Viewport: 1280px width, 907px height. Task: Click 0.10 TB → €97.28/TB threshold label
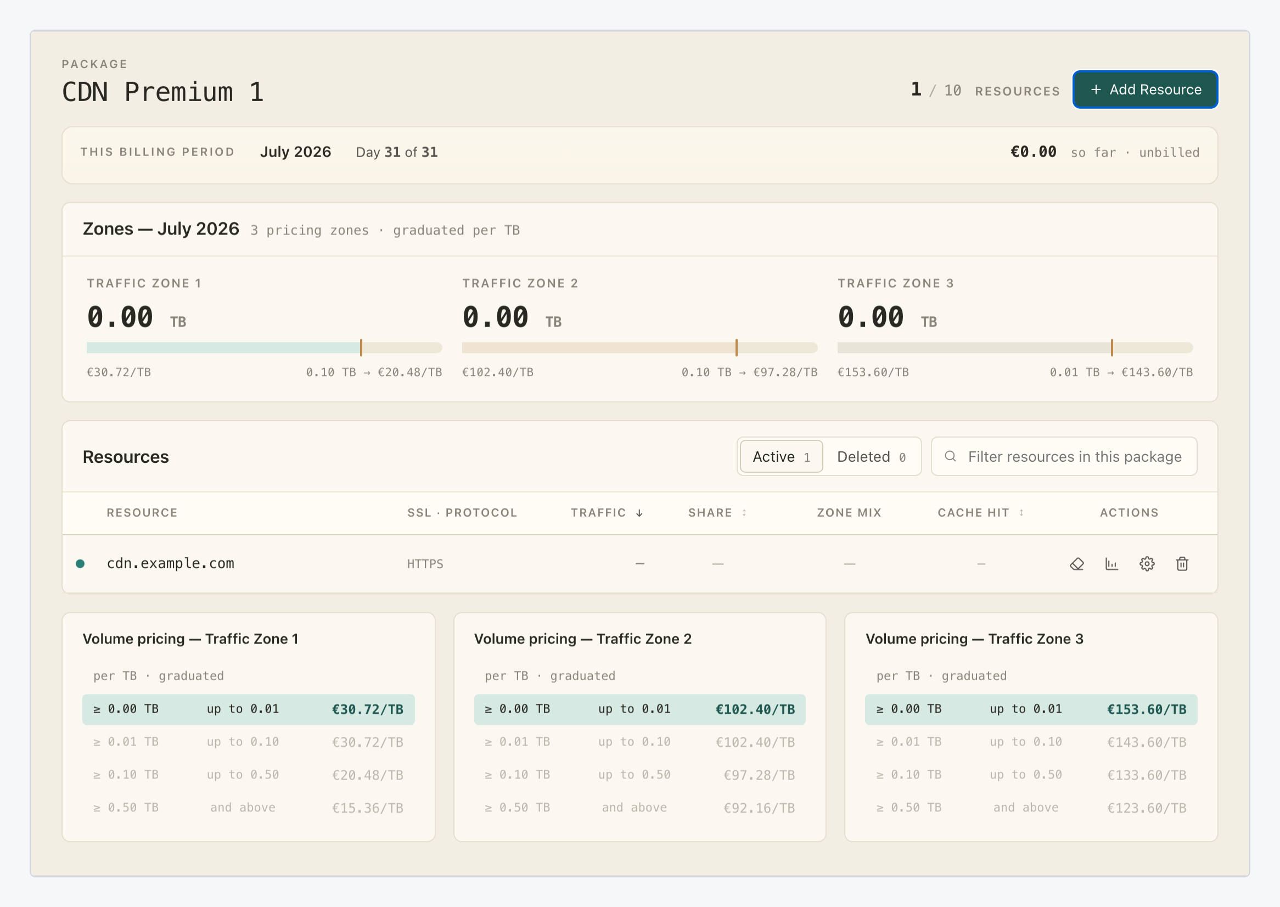tap(749, 372)
